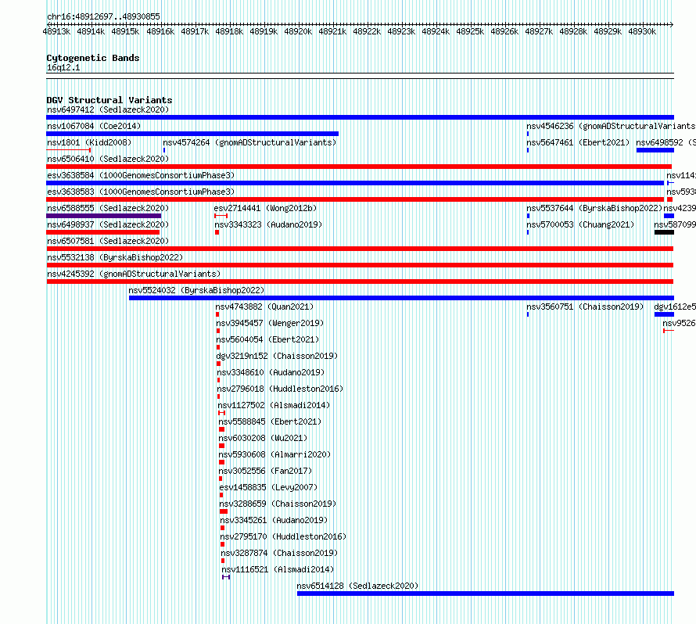Open nsv4743882 (Quan2021) variant
Screen dimensions: 696x624
click(264, 307)
